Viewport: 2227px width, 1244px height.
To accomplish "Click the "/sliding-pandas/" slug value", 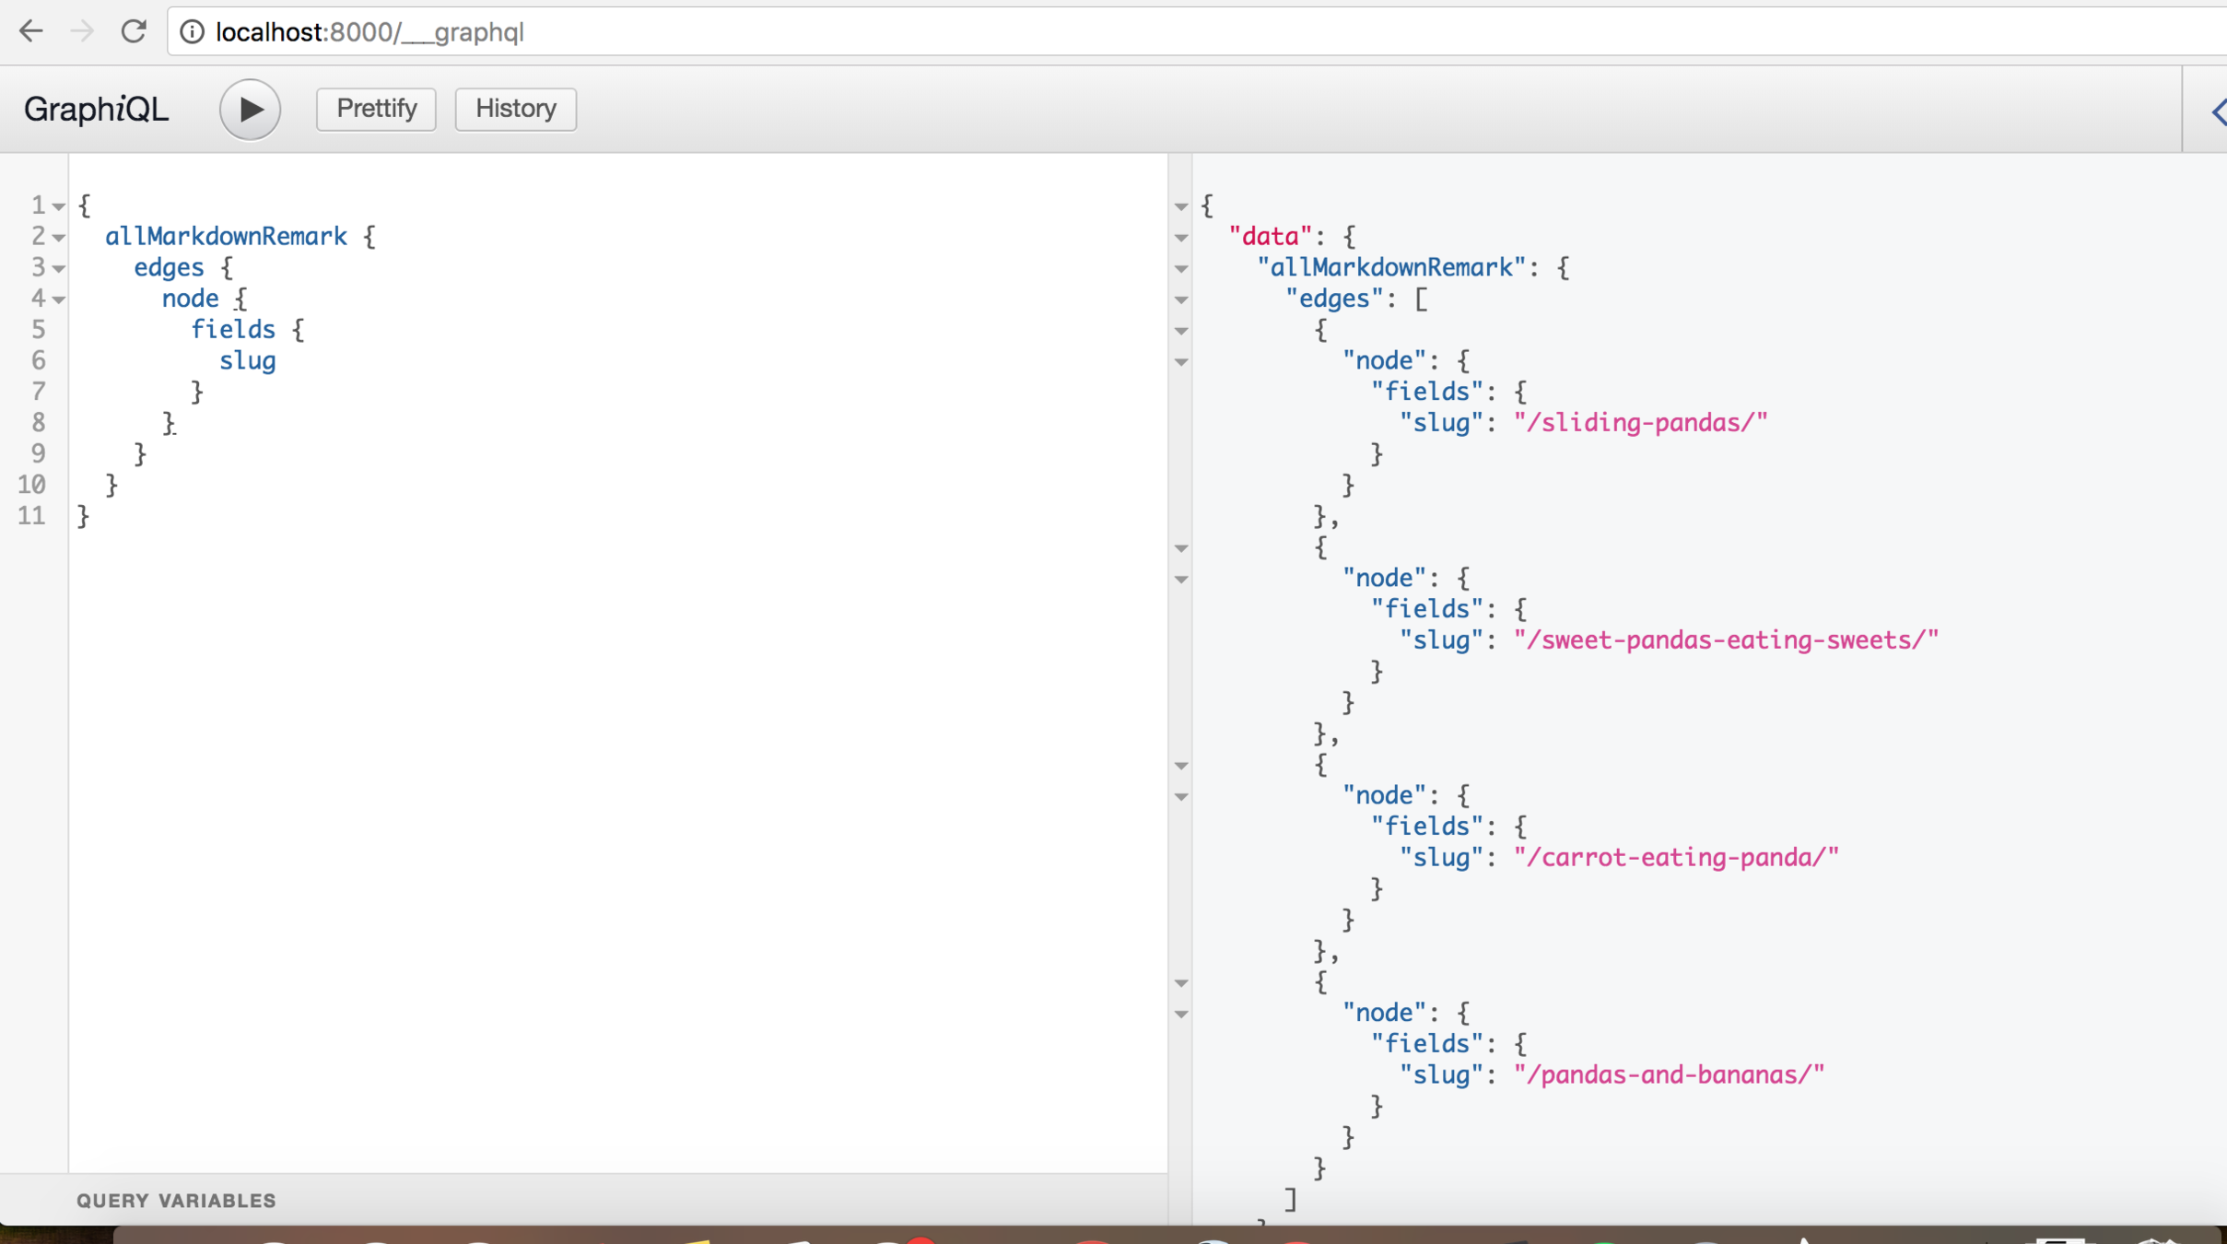I will (x=1640, y=423).
